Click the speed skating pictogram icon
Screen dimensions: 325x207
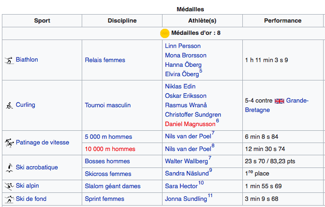point(9,143)
